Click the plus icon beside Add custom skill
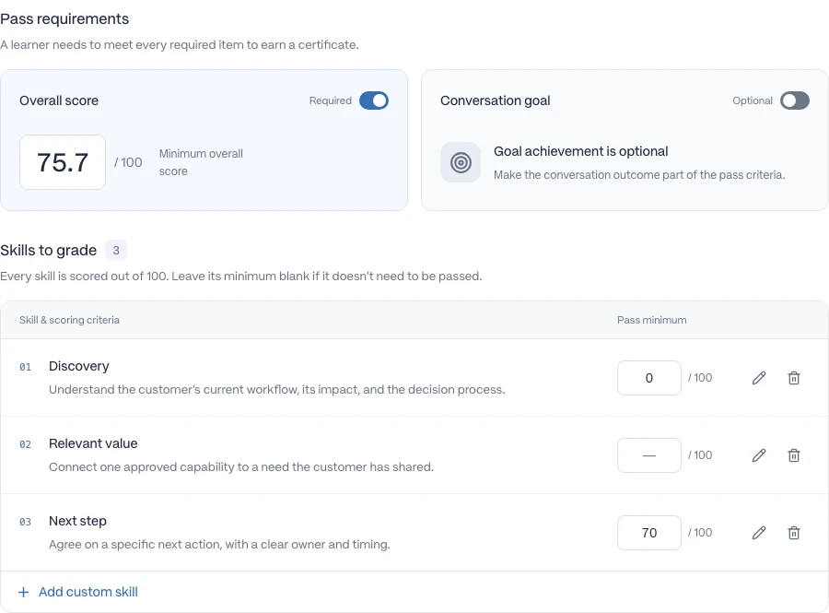The height and width of the screenshot is (613, 829). click(23, 592)
